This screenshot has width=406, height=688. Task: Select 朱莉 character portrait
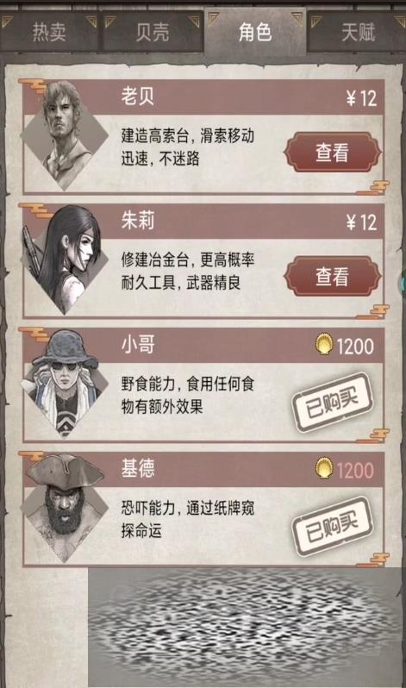(x=65, y=260)
